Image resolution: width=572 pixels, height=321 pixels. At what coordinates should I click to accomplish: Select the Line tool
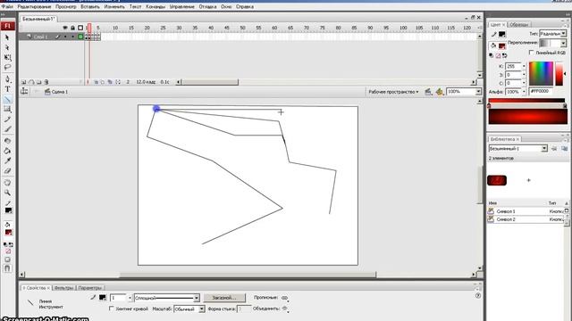tap(7, 99)
